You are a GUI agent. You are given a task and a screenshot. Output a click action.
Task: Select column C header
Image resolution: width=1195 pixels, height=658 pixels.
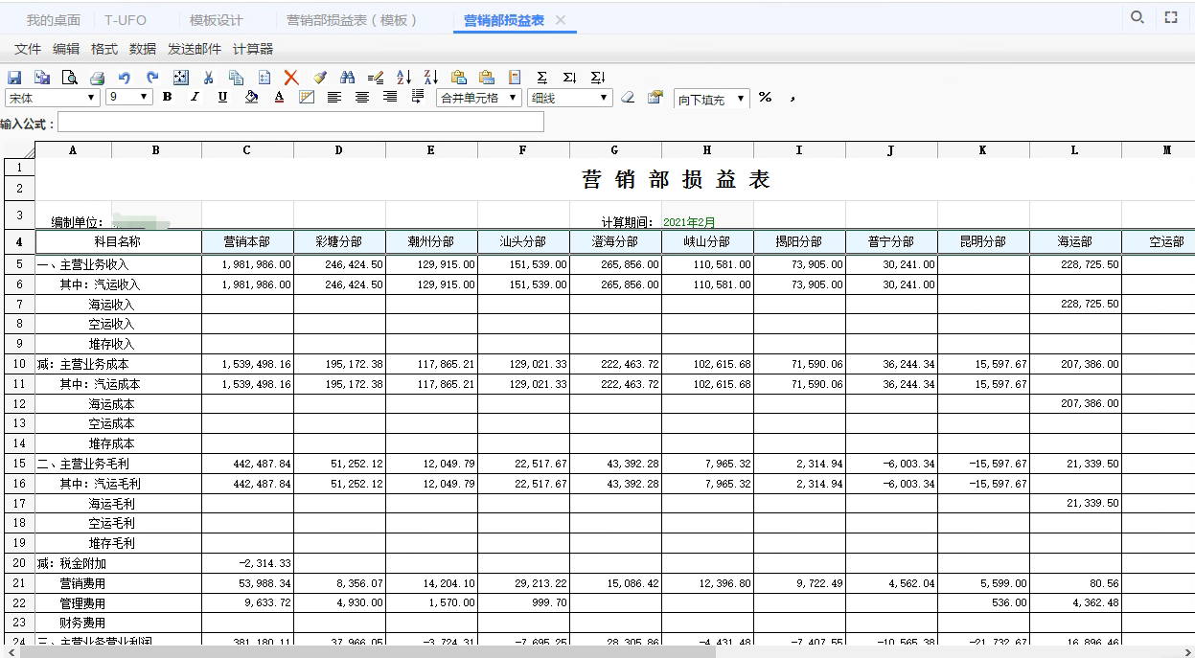247,150
